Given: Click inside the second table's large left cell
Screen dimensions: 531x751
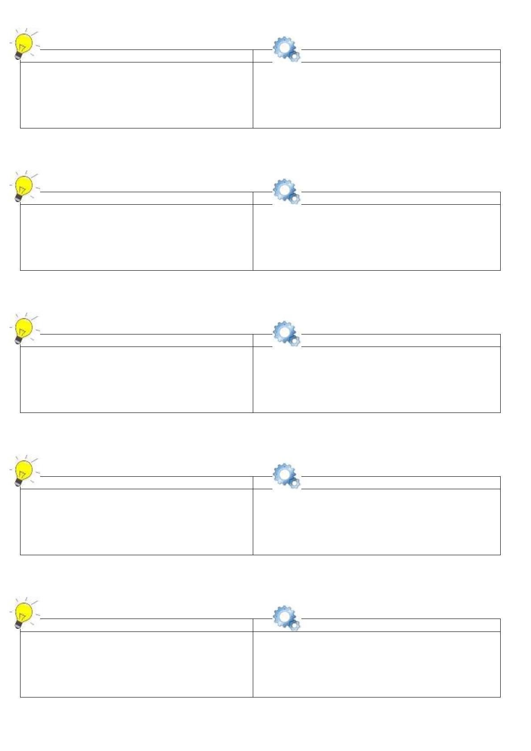Looking at the screenshot, I should pos(136,237).
